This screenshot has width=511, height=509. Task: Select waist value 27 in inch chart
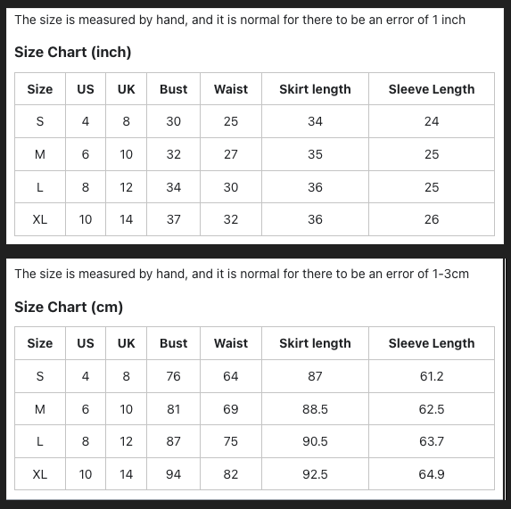coord(231,154)
